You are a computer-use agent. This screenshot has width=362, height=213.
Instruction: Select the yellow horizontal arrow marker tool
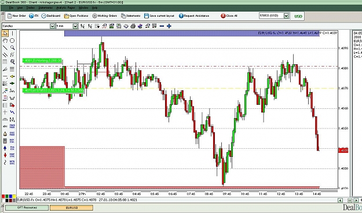(12, 76)
